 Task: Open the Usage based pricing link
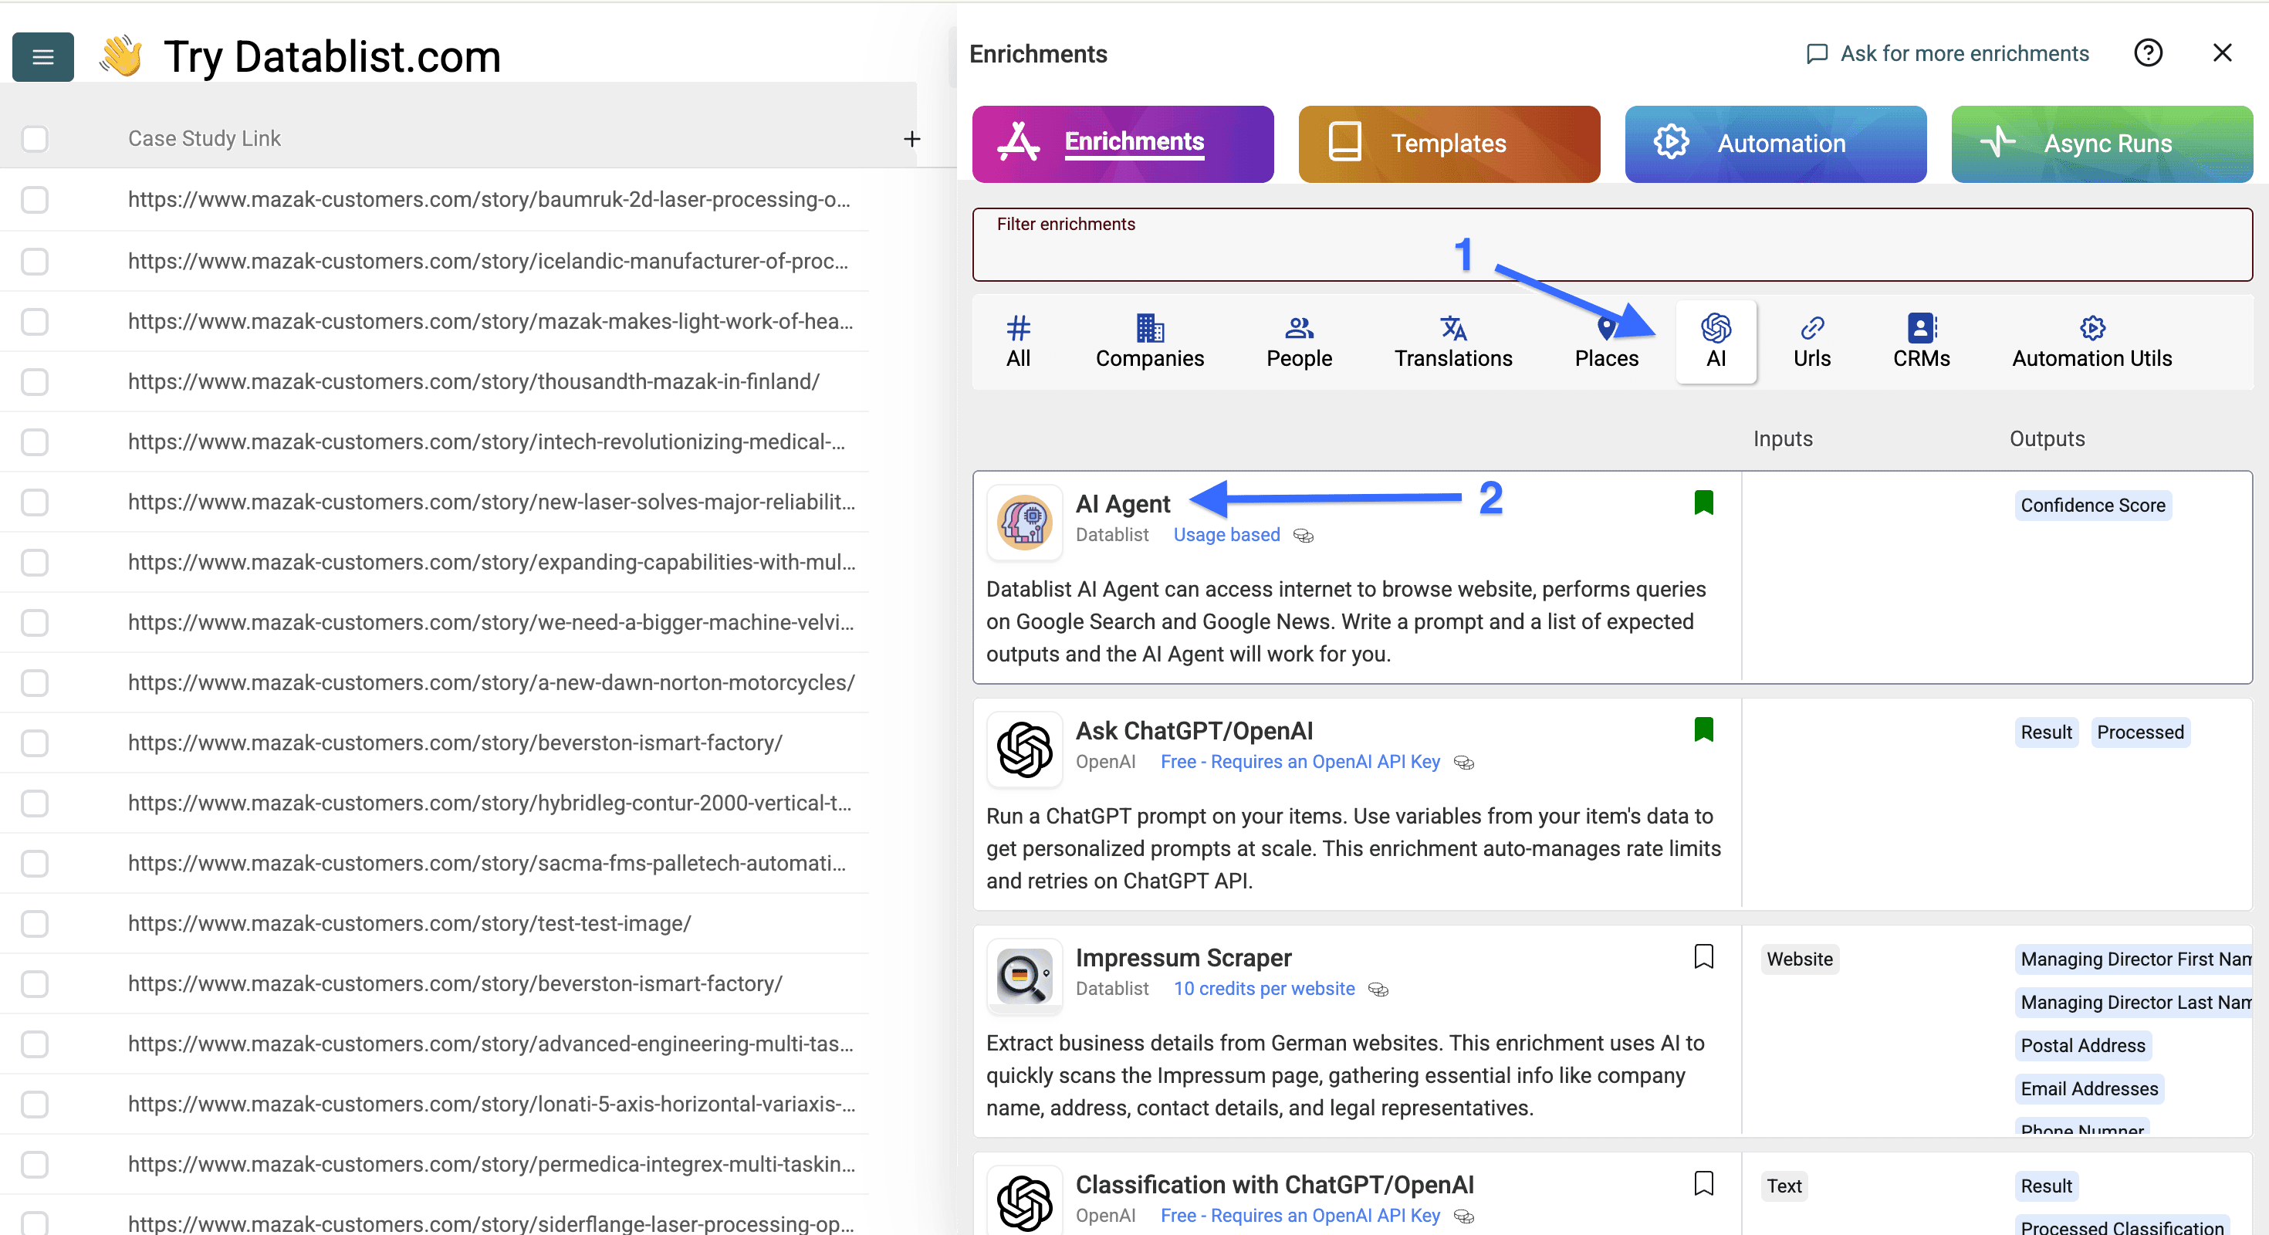coord(1226,535)
